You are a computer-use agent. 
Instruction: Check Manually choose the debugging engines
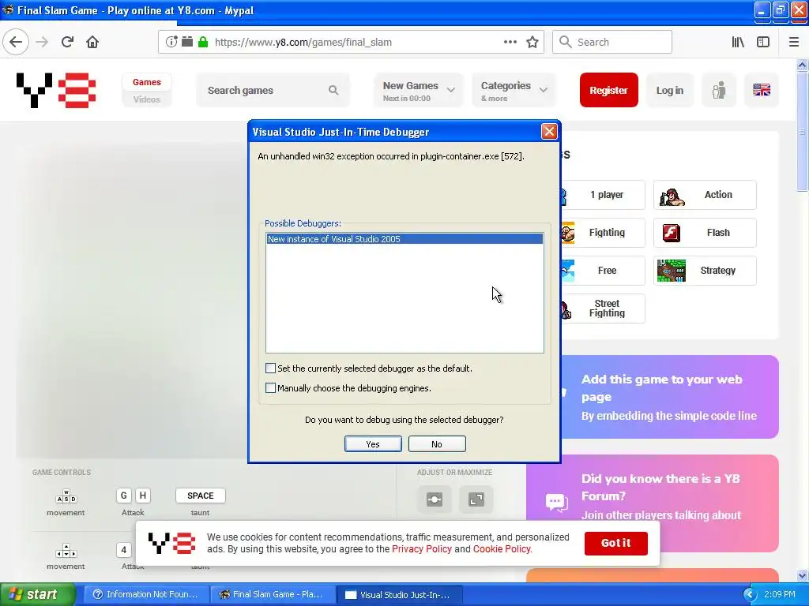(x=270, y=387)
